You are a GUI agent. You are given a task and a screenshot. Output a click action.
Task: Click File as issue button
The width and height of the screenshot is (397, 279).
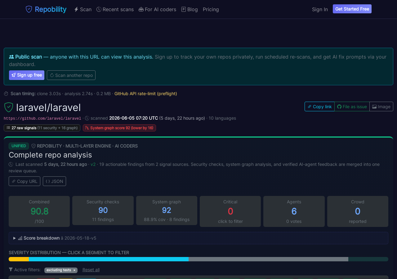point(352,106)
